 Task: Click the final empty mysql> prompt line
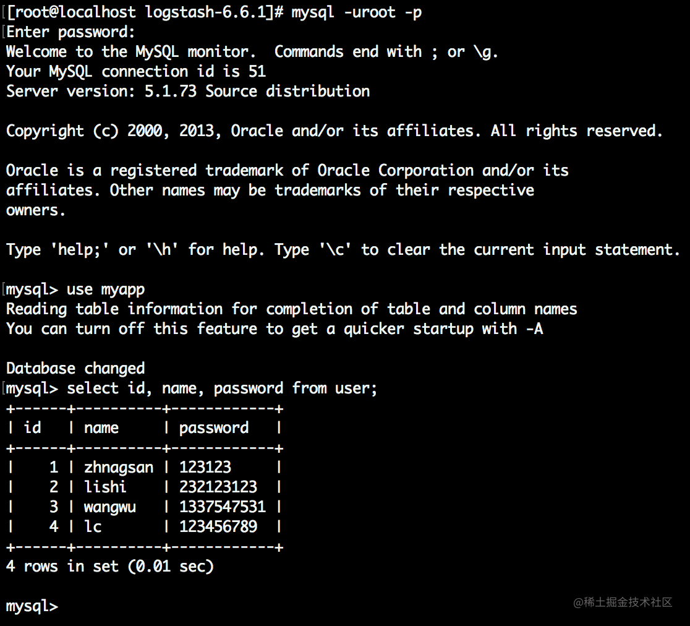pyautogui.click(x=32, y=606)
